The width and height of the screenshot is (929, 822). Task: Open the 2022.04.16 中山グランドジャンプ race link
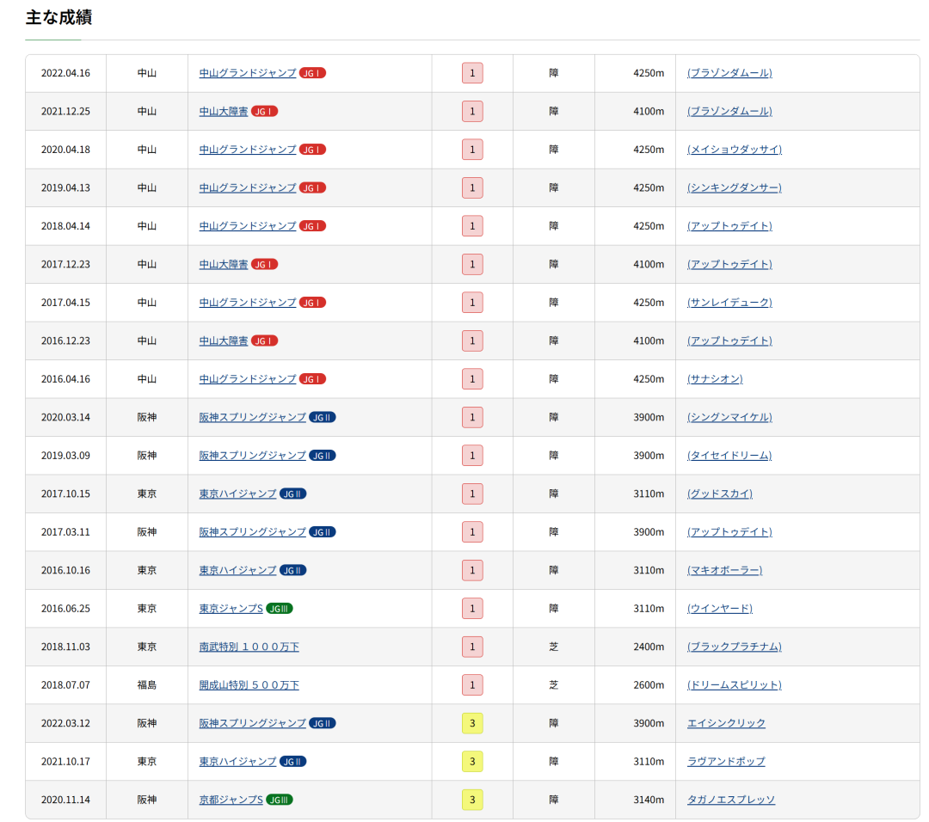(x=247, y=73)
